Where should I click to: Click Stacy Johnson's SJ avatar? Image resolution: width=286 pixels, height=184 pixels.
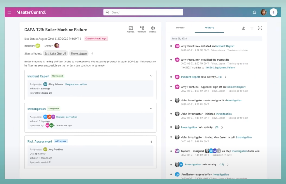point(46,84)
